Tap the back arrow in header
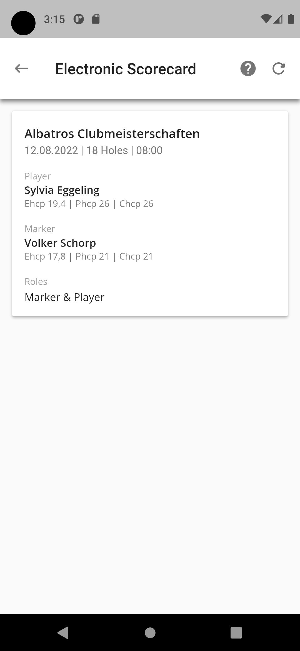The width and height of the screenshot is (300, 651). tap(21, 68)
